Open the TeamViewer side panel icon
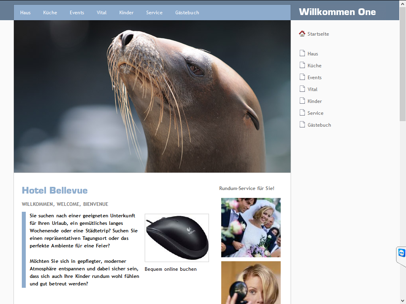The width and height of the screenshot is (406, 304). (x=402, y=253)
